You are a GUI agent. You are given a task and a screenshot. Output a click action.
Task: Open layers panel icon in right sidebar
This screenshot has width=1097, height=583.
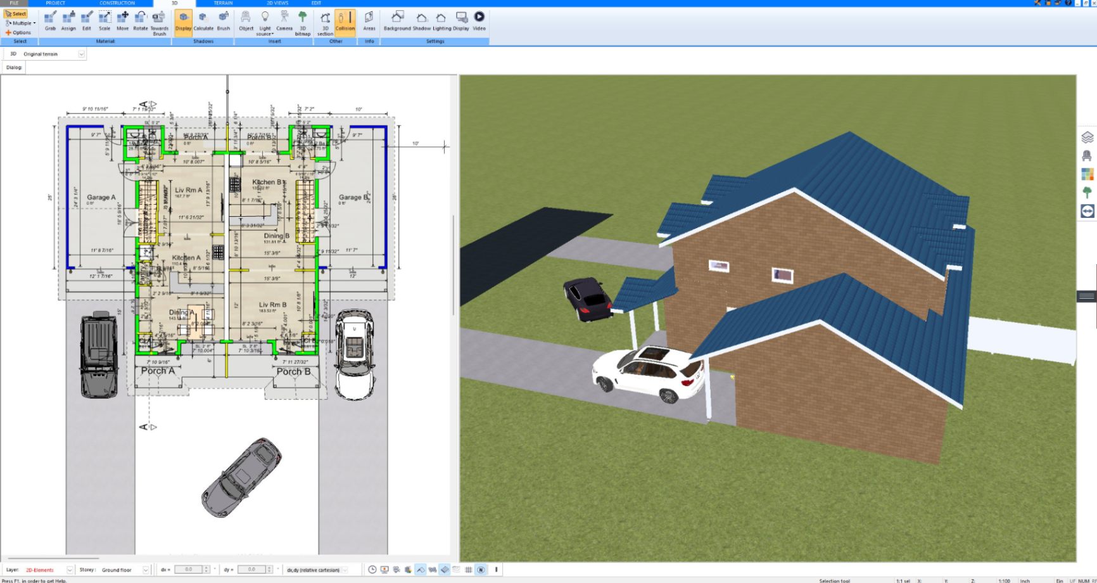pyautogui.click(x=1087, y=137)
